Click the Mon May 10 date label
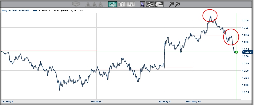Image resolution: width=254 pixels, height=105 pixels. click(193, 102)
